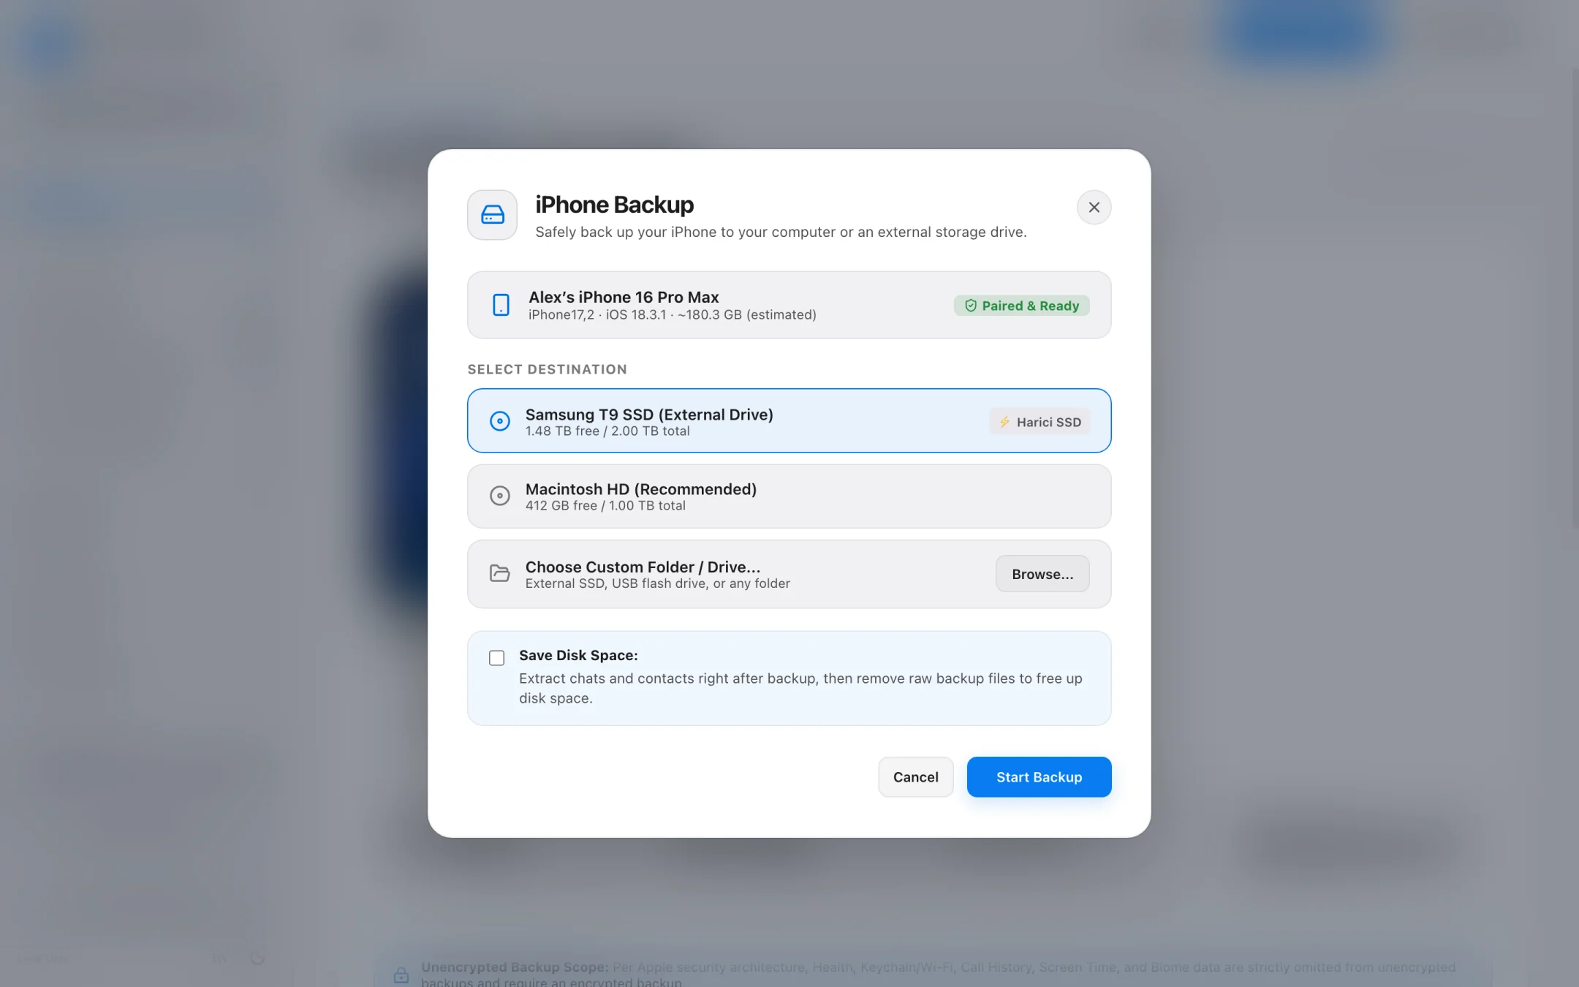Start Backup to selected destination

tap(1039, 777)
